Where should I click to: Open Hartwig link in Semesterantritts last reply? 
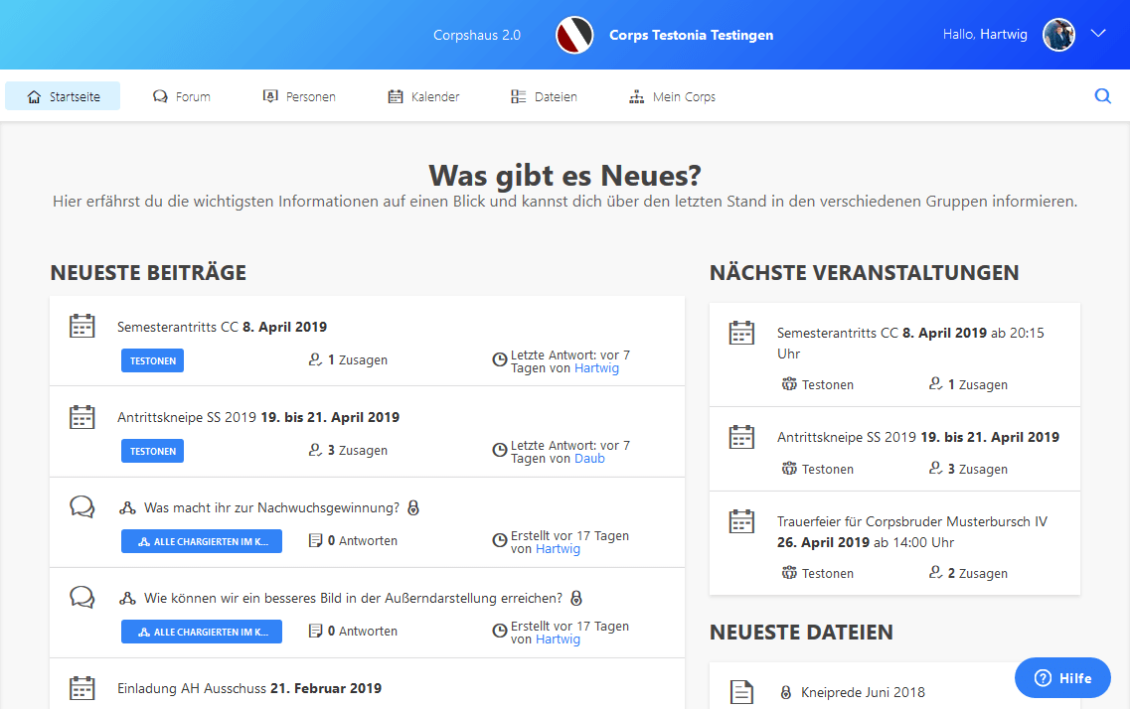(x=596, y=368)
